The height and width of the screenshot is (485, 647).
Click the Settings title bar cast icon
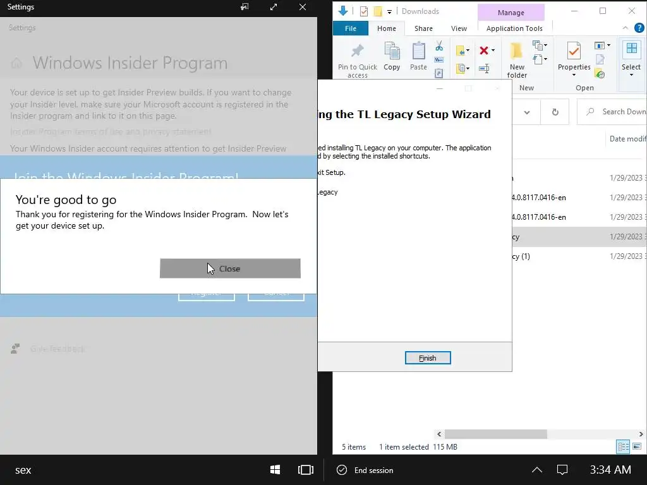[x=245, y=7]
